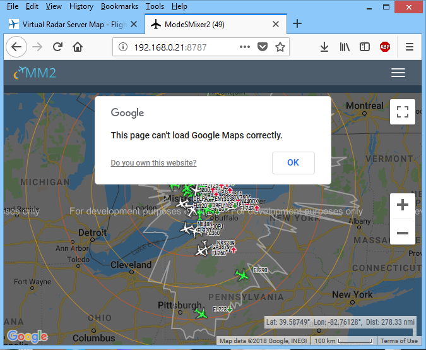Open the Adblock Plus extension
426x350 pixels.
385,47
